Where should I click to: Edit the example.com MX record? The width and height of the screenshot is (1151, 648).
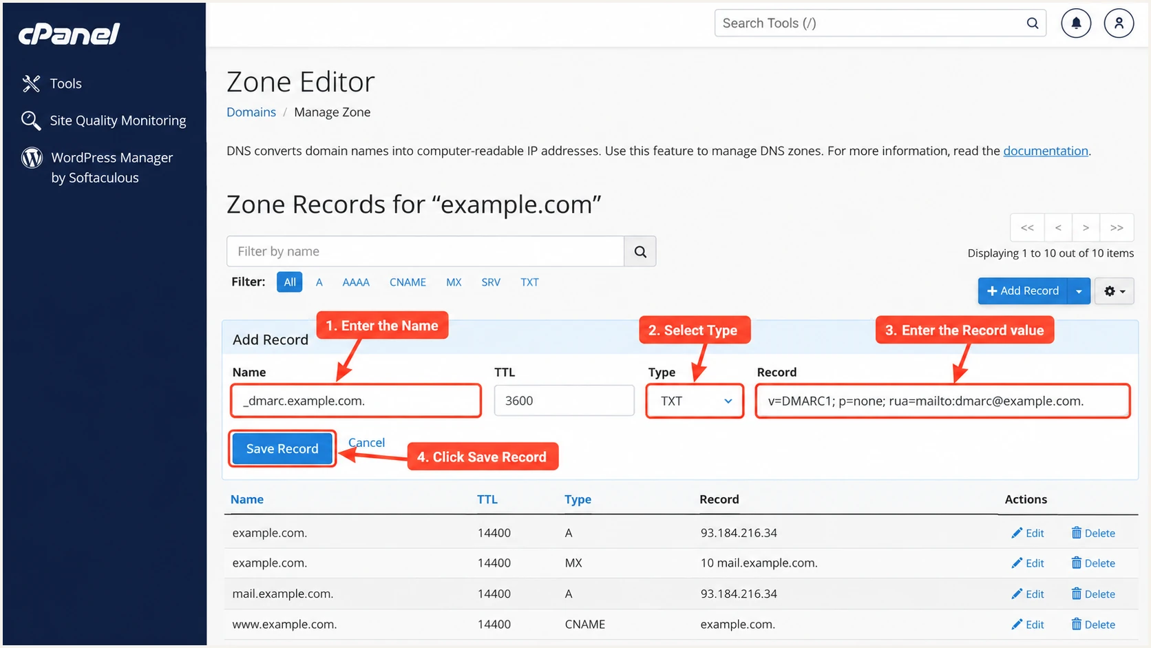pos(1028,563)
